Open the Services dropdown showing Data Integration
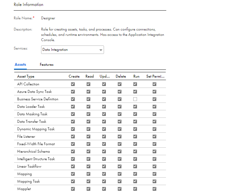This screenshot has height=191, width=236. pyautogui.click(x=73, y=50)
